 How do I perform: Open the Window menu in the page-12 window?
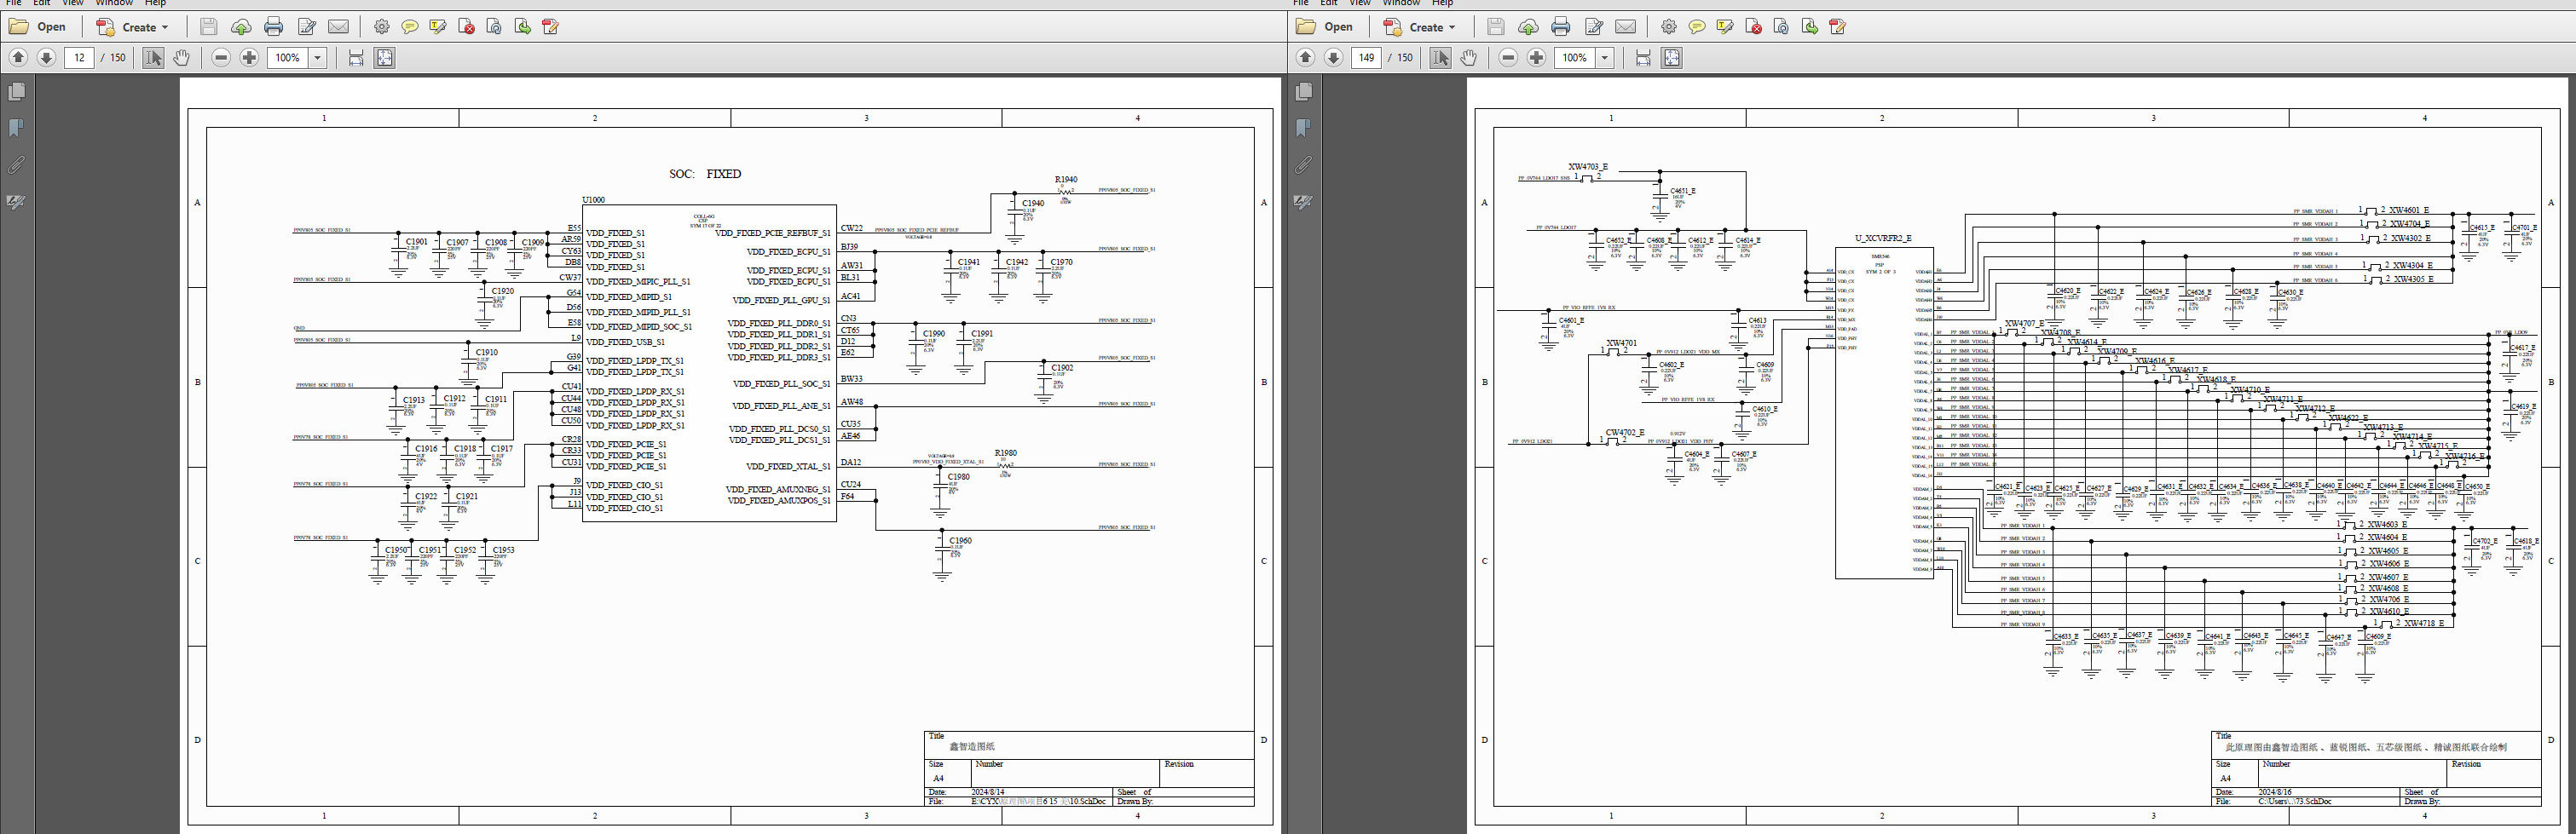point(114,3)
